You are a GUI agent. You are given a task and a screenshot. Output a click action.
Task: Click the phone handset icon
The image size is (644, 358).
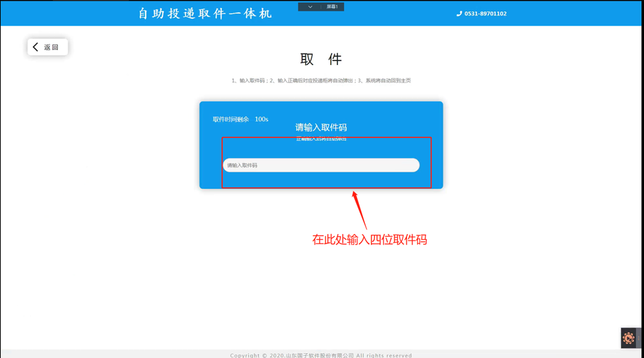click(x=459, y=13)
